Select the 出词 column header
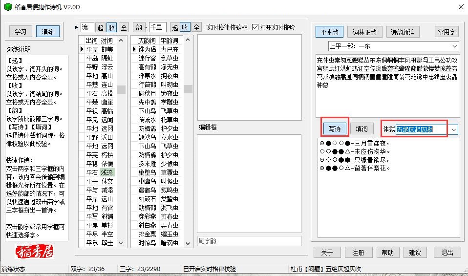468x276 pixels. pos(92,41)
